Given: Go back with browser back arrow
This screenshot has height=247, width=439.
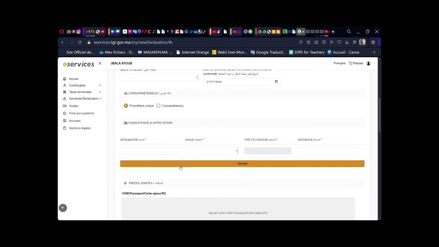Looking at the screenshot, I should click(62, 42).
